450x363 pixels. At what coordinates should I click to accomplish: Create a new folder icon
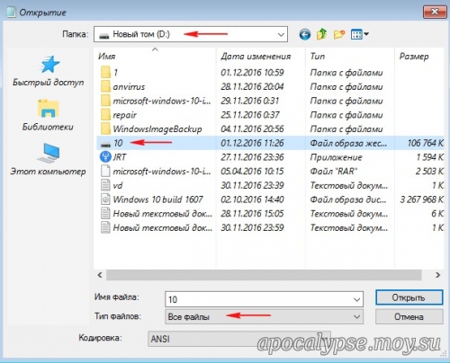tap(339, 34)
